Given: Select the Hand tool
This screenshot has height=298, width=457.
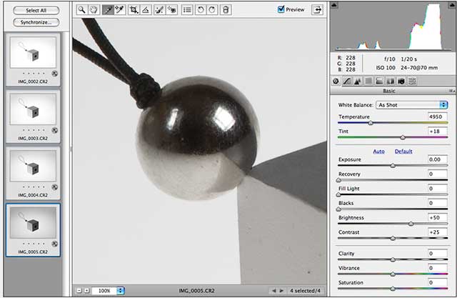Looking at the screenshot, I should (94, 10).
